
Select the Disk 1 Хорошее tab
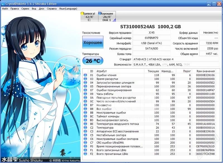107,17
